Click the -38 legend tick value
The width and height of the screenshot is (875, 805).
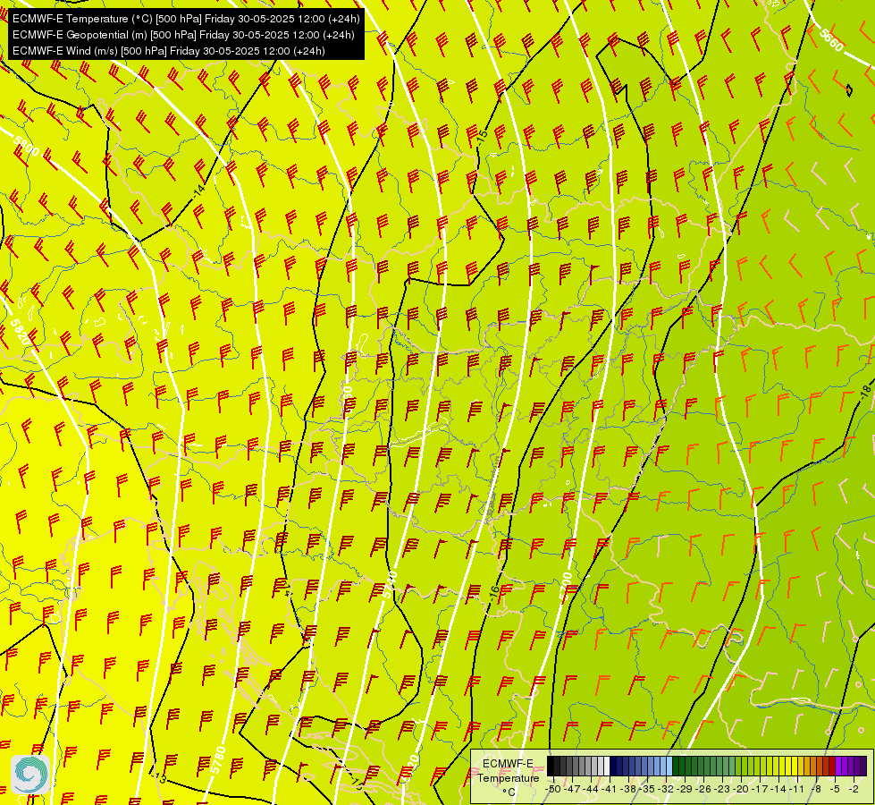click(627, 789)
